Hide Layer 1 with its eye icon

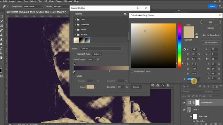[x=184, y=110]
